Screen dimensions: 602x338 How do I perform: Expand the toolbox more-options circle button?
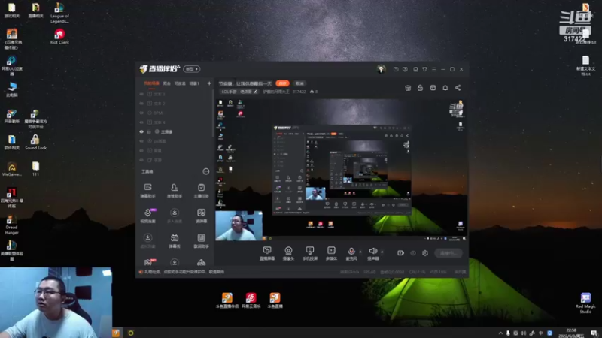click(x=206, y=171)
